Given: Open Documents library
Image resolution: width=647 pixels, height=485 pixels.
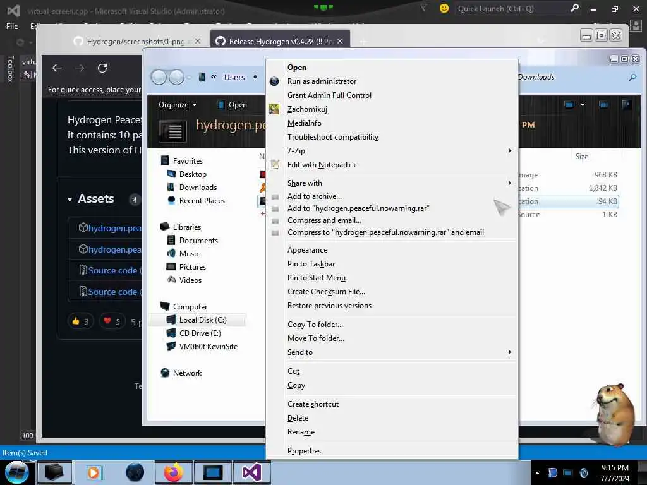Looking at the screenshot, I should click(x=198, y=241).
